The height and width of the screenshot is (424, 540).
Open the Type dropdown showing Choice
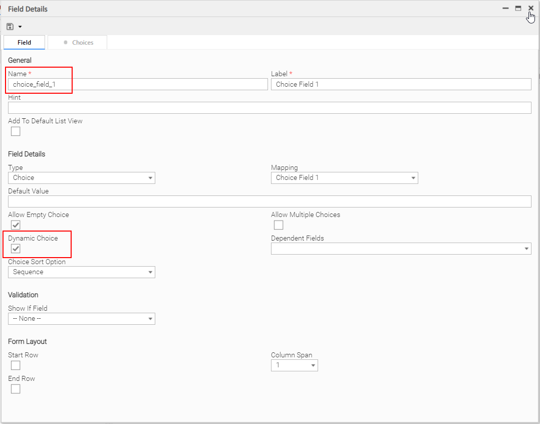(x=82, y=178)
